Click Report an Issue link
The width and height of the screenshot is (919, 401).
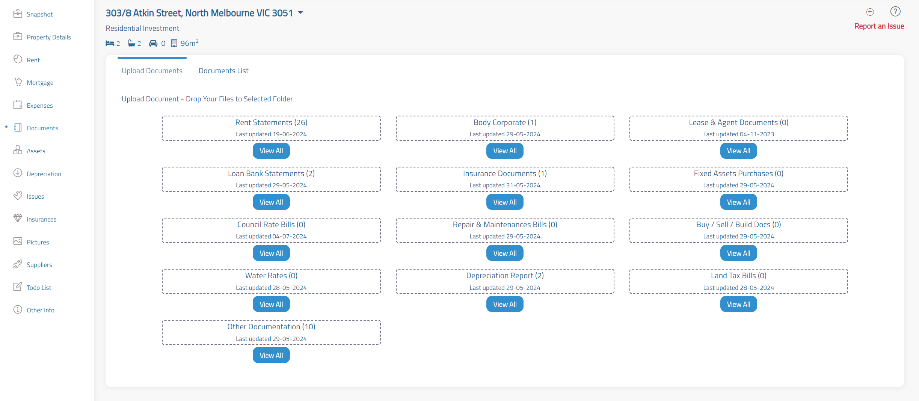tap(879, 26)
